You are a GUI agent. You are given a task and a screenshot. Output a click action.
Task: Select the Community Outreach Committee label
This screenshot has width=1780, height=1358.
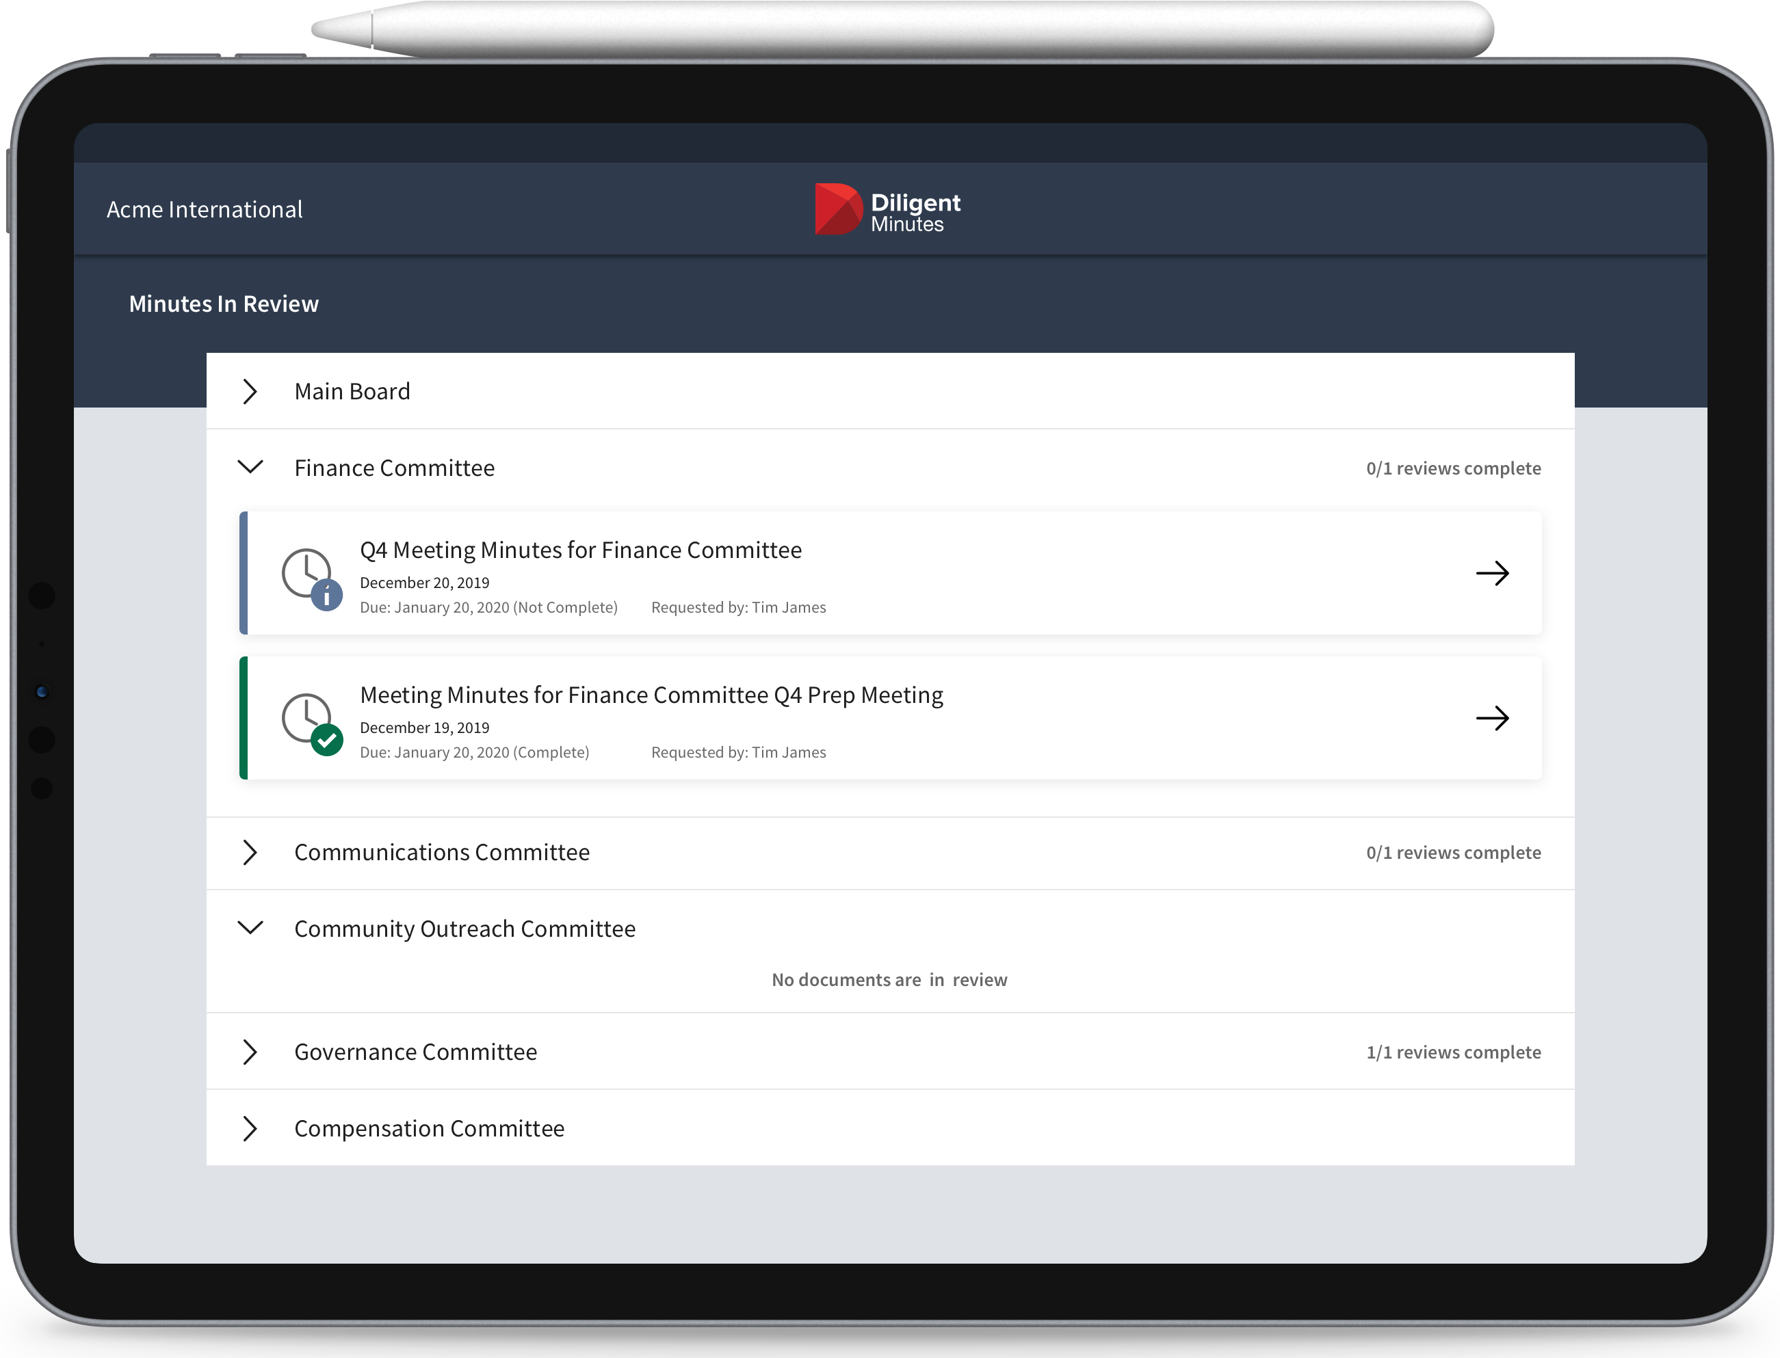pyautogui.click(x=464, y=929)
